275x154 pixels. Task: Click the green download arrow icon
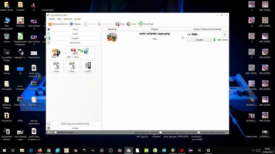pyautogui.click(x=214, y=40)
